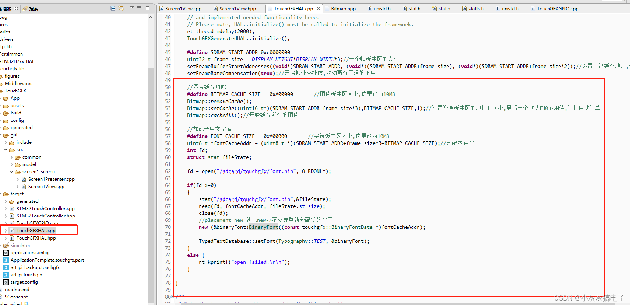Click the ApplicationTemplate.touchgfx.part file icon
Viewport: 630px width, 305px height.
(6, 260)
